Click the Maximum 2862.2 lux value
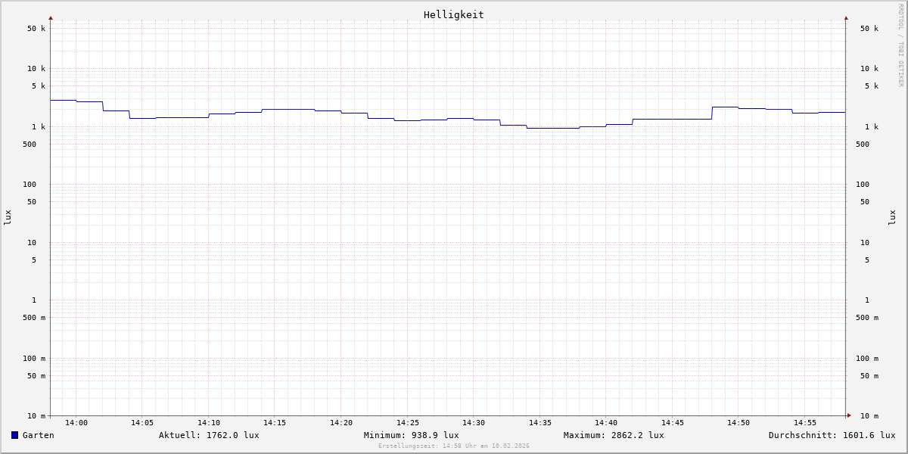The image size is (908, 454). click(614, 435)
